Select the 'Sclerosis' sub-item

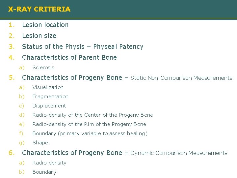43,68
